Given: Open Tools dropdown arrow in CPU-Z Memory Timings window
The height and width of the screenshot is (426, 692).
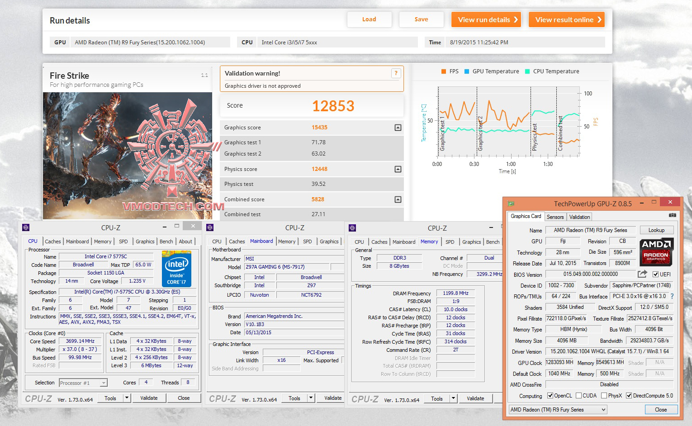Looking at the screenshot, I should (x=453, y=398).
